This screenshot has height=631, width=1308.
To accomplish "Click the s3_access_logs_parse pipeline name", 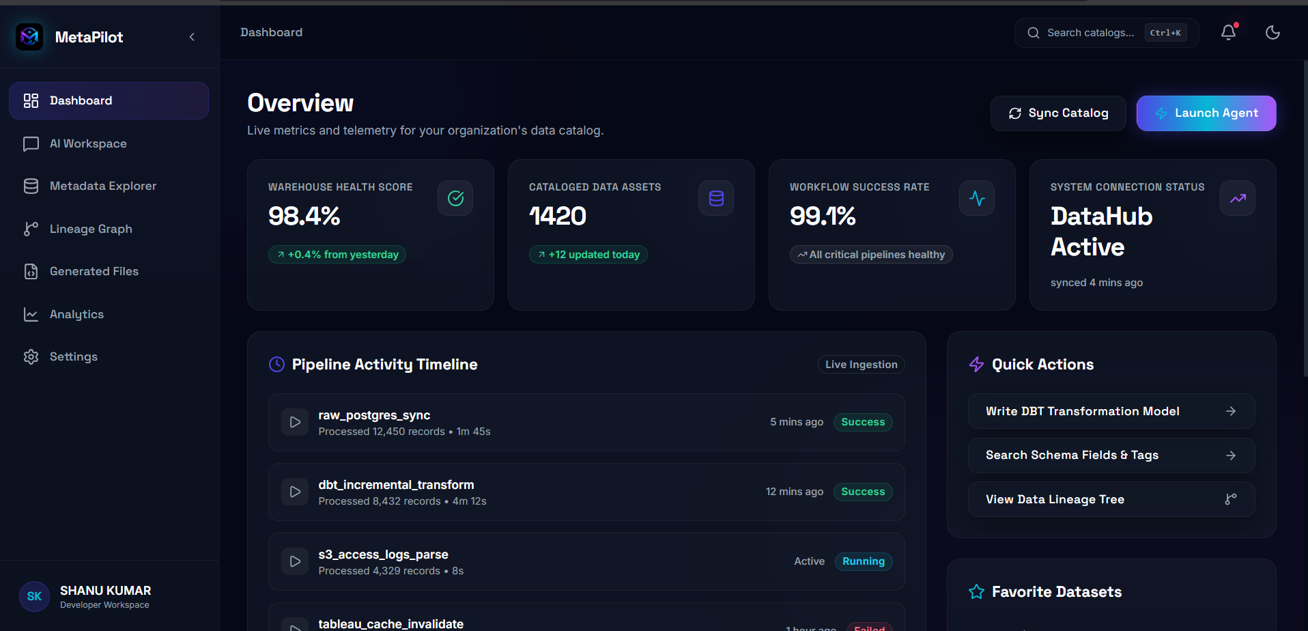I will (x=383, y=555).
